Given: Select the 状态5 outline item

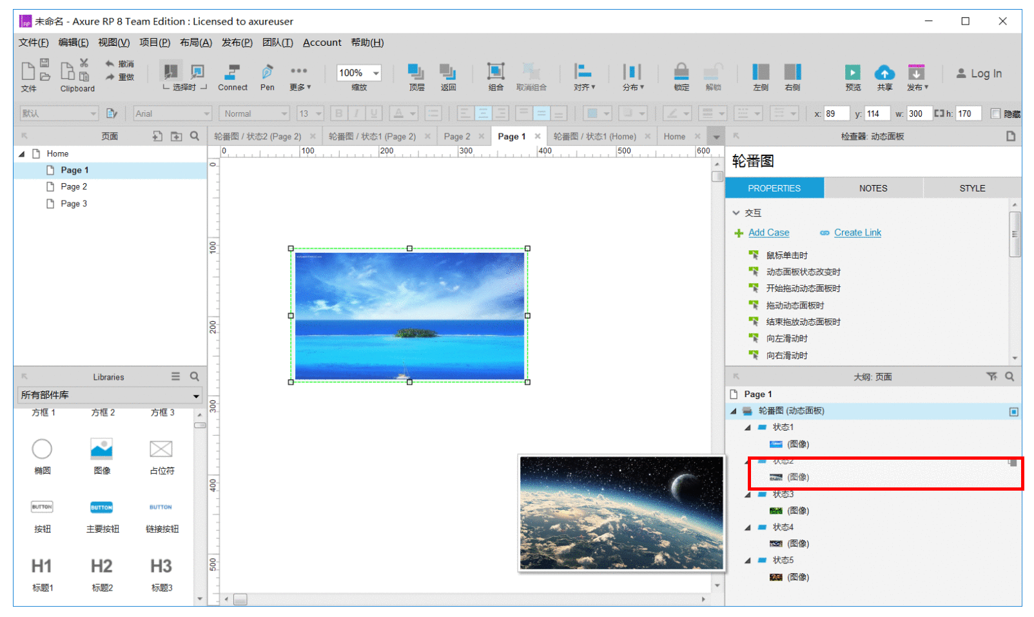Looking at the screenshot, I should tap(783, 560).
